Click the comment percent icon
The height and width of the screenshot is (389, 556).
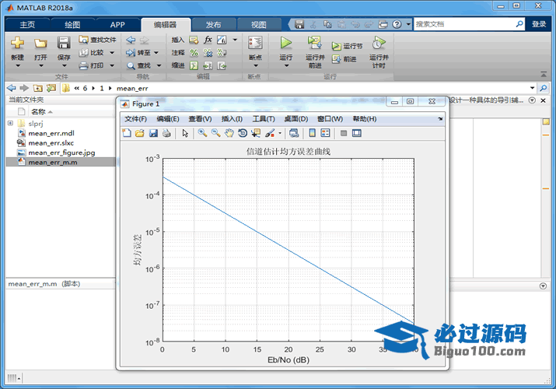point(194,53)
